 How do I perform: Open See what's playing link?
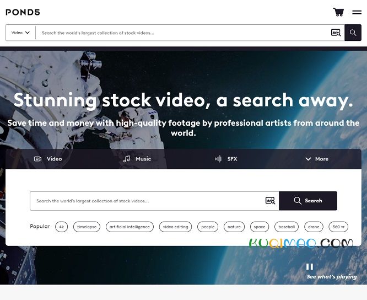[332, 277]
